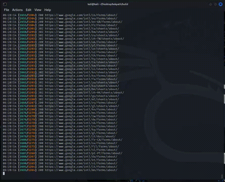Select the intl/hy/sheets/about/ URL
The image size is (225, 182).
[x=82, y=59]
